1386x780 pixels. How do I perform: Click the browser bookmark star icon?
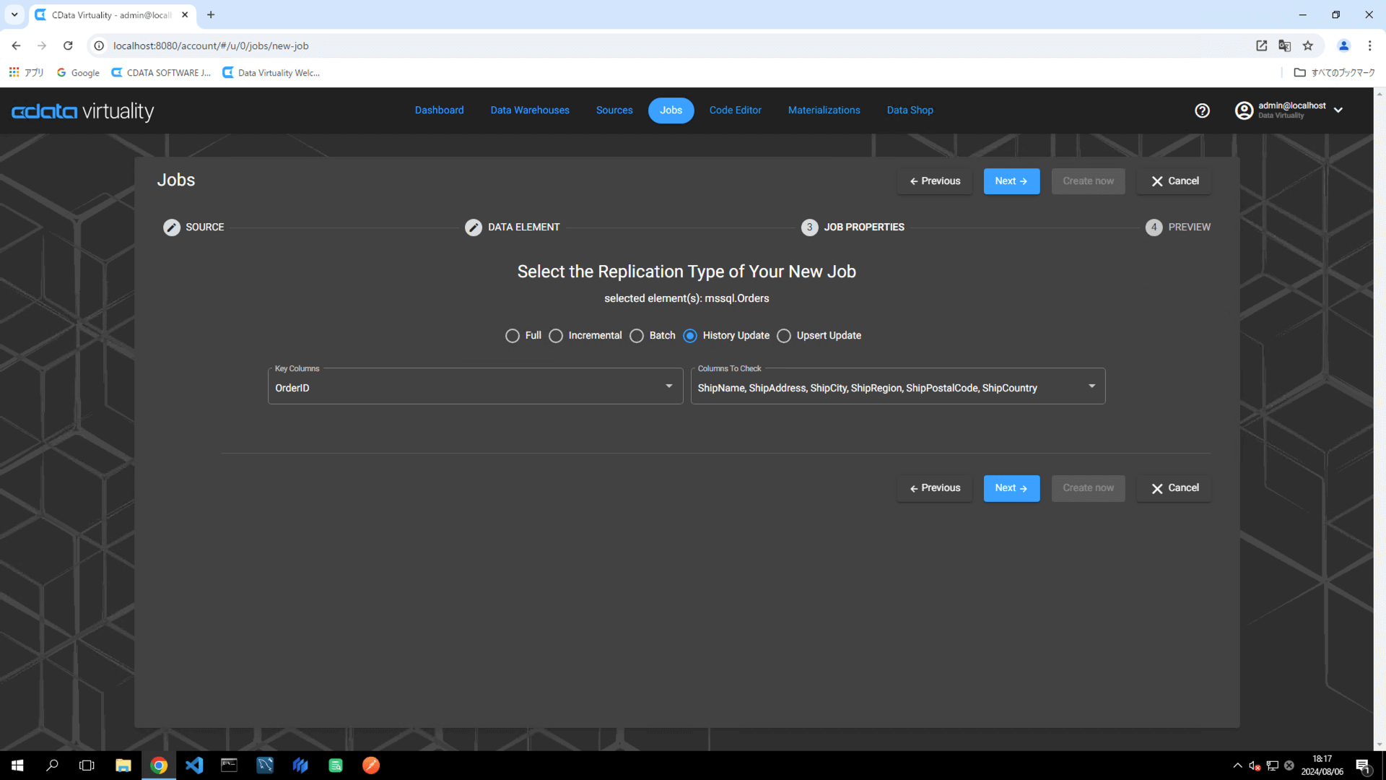click(x=1308, y=45)
